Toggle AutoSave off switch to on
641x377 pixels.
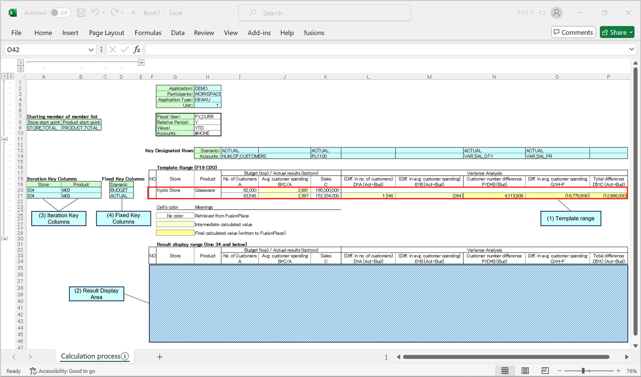(60, 13)
